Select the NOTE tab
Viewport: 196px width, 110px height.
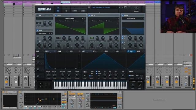click(138, 51)
